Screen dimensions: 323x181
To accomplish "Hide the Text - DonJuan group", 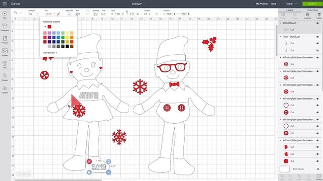I will pyautogui.click(x=317, y=37).
